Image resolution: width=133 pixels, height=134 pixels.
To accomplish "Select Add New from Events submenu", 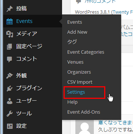I will (x=77, y=32).
